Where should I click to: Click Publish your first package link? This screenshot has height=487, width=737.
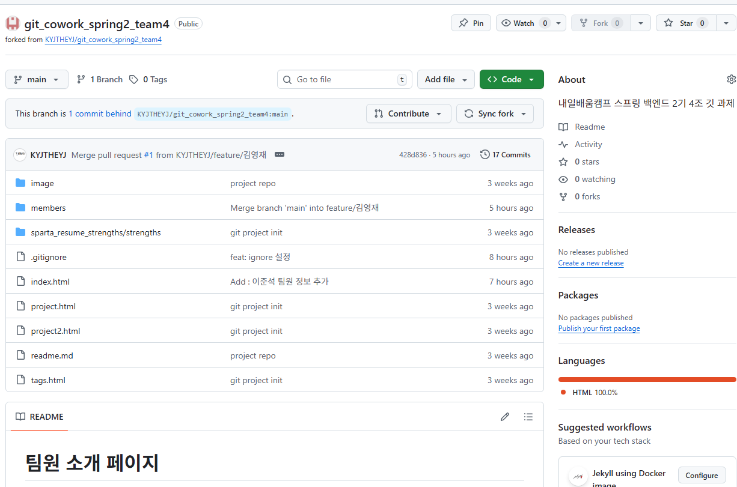[599, 328]
